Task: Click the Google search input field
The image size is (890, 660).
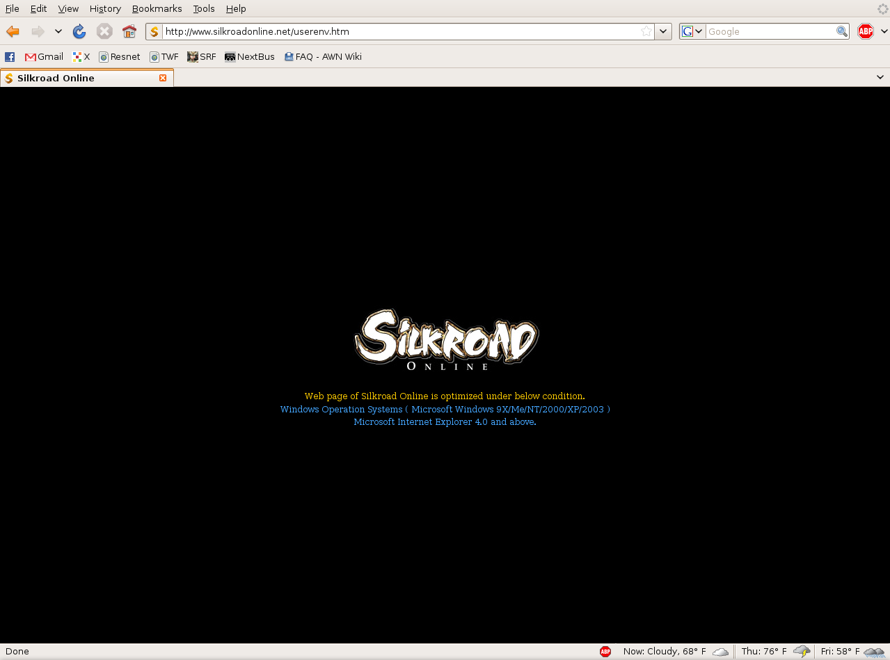Action: (770, 31)
